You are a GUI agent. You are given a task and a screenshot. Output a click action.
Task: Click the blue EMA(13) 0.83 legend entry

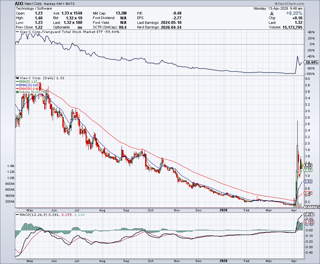click(27, 85)
